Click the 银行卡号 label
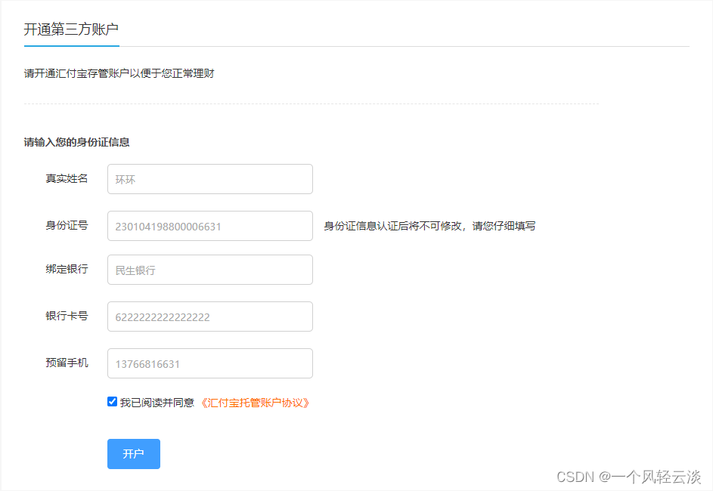This screenshot has width=713, height=491. 67,316
